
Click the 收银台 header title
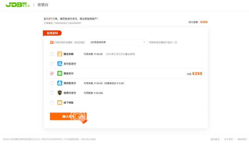[x=43, y=5]
